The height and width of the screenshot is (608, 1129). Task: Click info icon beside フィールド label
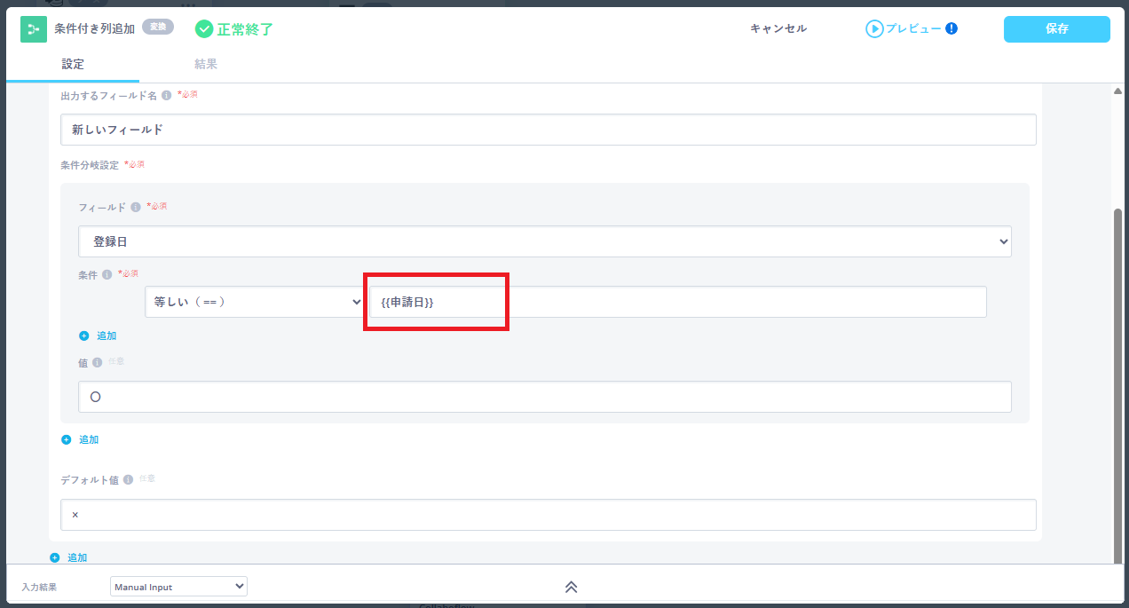click(x=136, y=207)
